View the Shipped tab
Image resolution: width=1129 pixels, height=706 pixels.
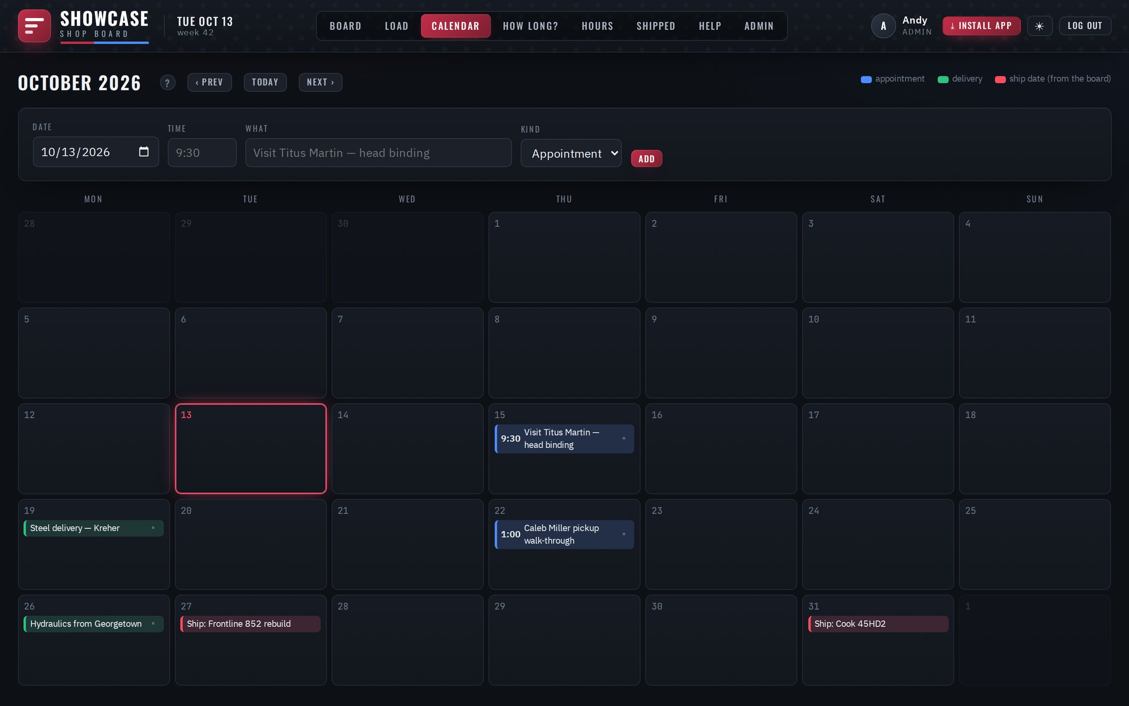[656, 26]
